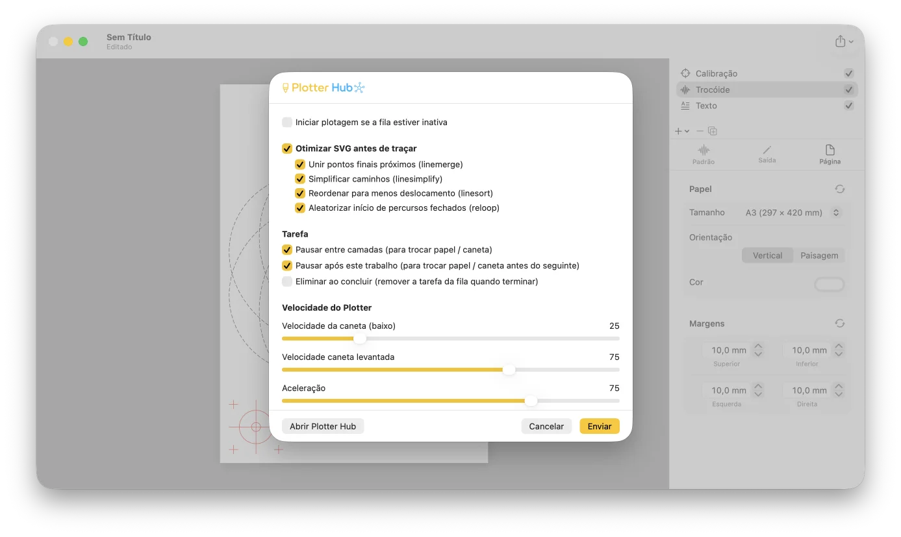Click the red calibration target on canvas
This screenshot has height=537, width=901.
tap(256, 427)
